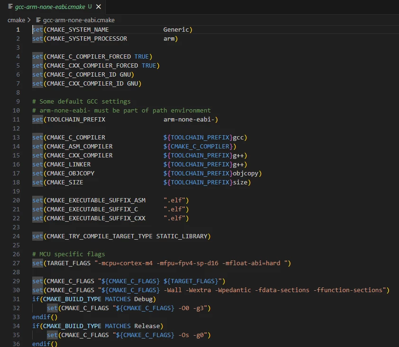This screenshot has width=399, height=347.
Task: Close the gcc-arm-none-eabi.cmake tab
Action: [x=99, y=7]
